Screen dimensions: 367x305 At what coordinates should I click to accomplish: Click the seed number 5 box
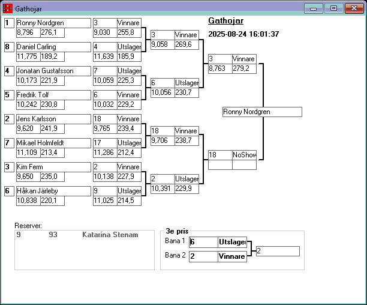10,95
